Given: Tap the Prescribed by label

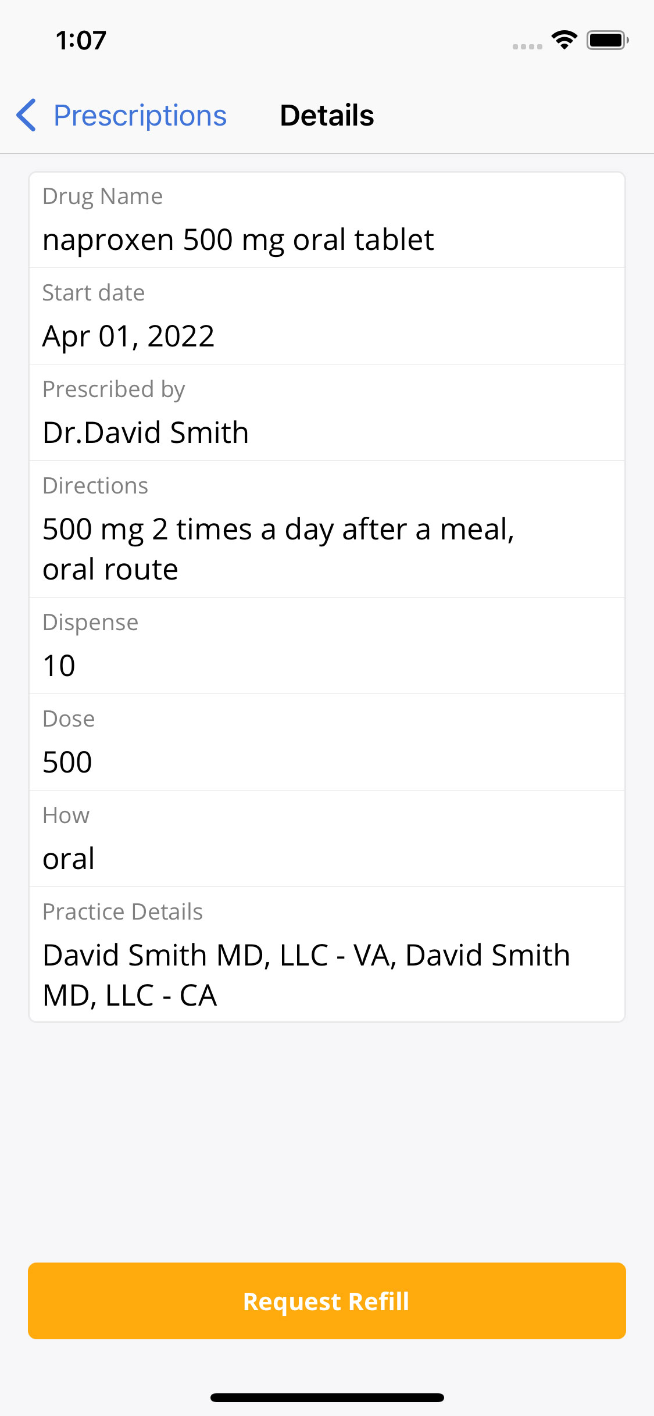Looking at the screenshot, I should (113, 389).
